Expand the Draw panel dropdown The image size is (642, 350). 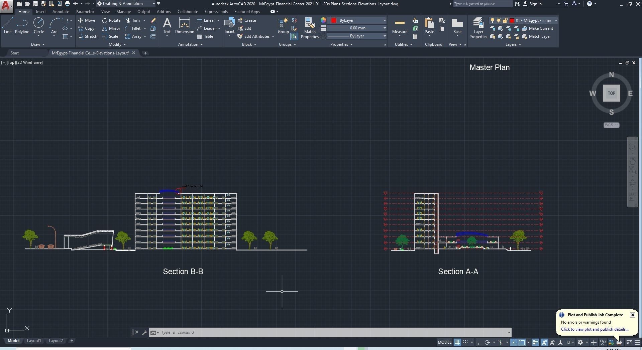38,44
